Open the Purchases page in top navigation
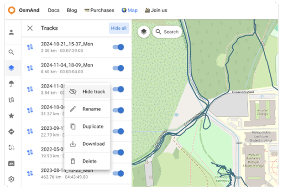283x189 pixels. tap(99, 10)
